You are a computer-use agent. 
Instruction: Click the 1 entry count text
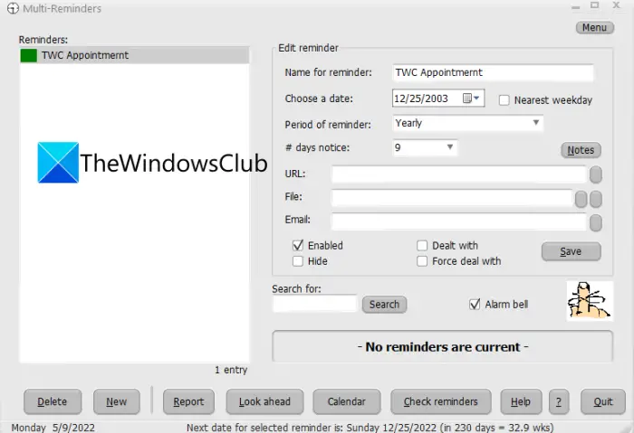click(x=231, y=370)
